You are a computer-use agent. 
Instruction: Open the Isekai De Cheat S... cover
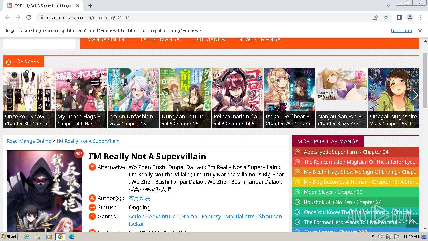pos(290,98)
